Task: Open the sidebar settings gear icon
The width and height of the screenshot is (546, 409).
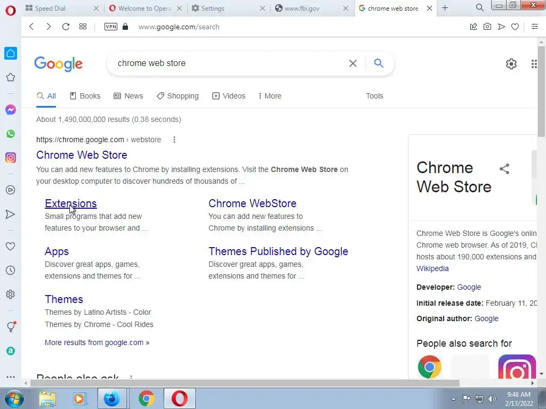Action: coord(11,294)
